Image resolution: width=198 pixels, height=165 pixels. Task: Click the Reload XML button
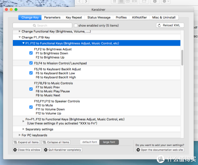point(170,25)
